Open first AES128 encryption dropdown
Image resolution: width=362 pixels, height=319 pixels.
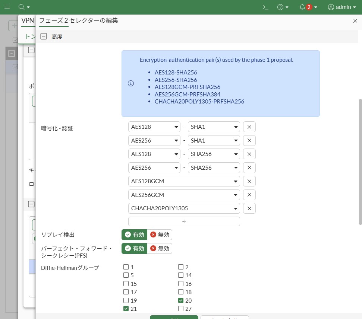[154, 127]
